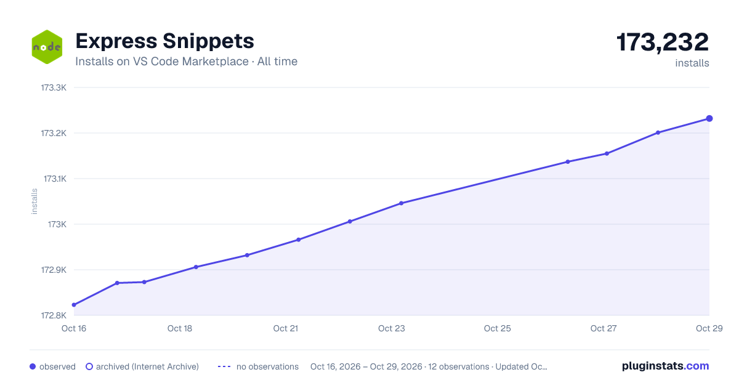Click the 173,232 total installs figure

(x=663, y=42)
